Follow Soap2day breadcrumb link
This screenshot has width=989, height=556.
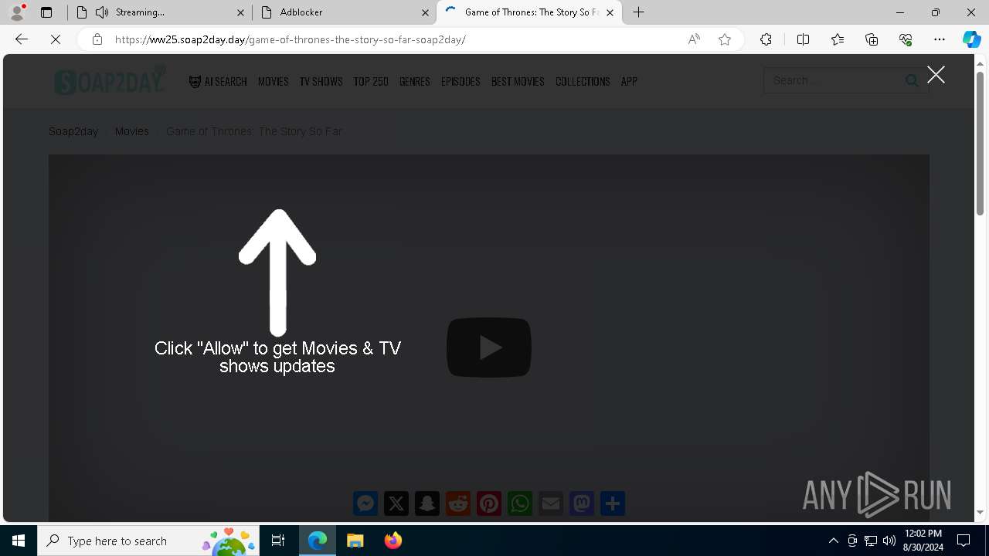click(73, 131)
